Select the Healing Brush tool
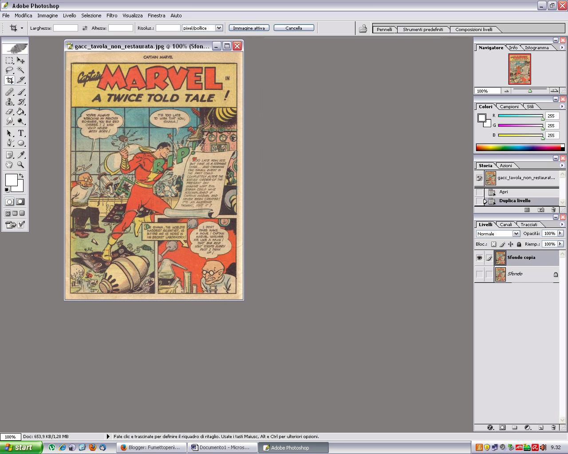The height and width of the screenshot is (454, 568). point(9,92)
